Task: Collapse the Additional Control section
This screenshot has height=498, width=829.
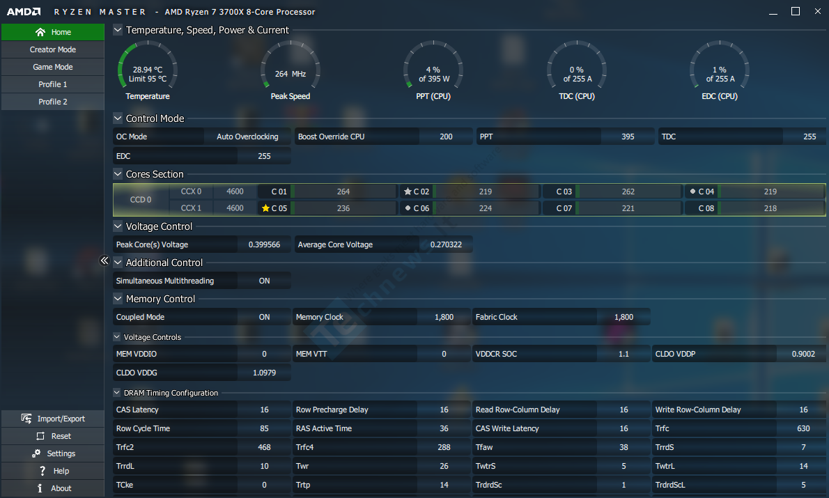Action: coord(118,263)
